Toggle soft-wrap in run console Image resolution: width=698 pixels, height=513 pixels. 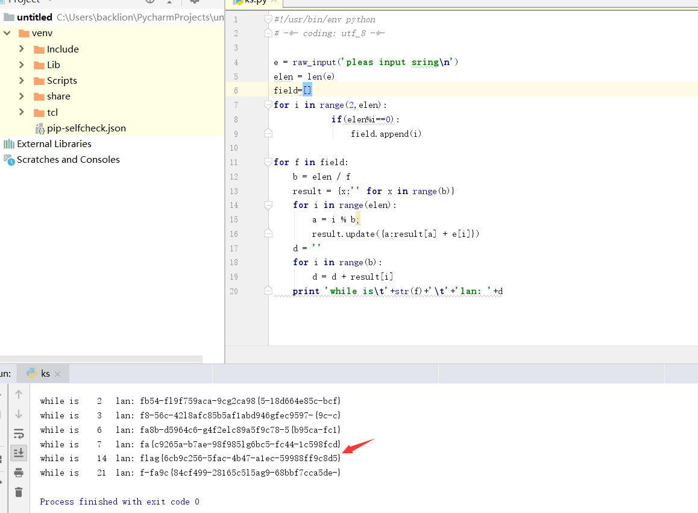pos(19,434)
